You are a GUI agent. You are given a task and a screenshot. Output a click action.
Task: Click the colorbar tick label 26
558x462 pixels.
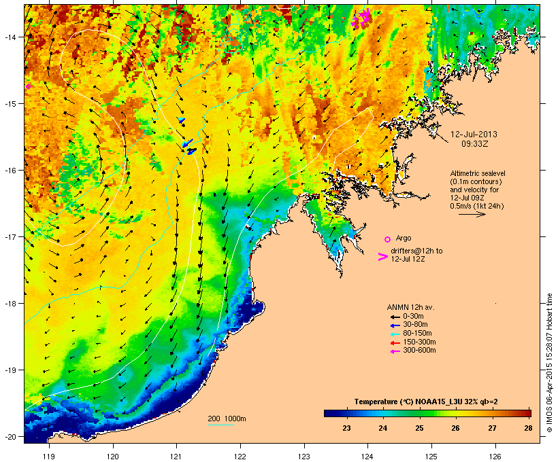pyautogui.click(x=455, y=428)
